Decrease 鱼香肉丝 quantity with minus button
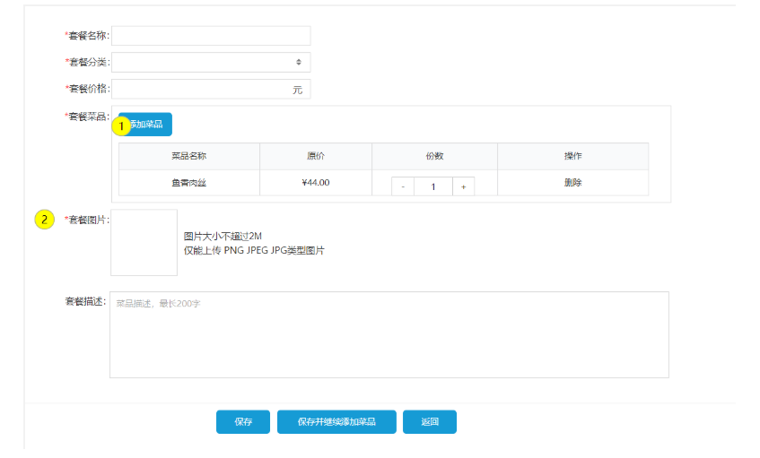Image resolution: width=760 pixels, height=458 pixels. 403,186
